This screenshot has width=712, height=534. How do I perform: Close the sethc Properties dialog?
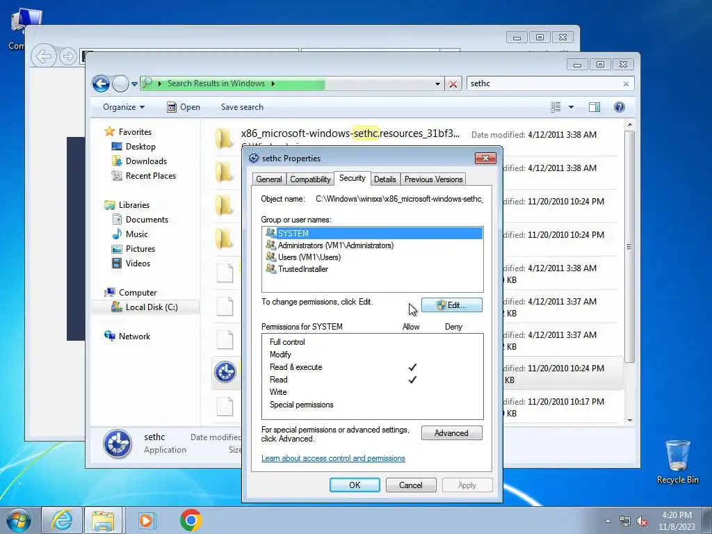pos(485,158)
